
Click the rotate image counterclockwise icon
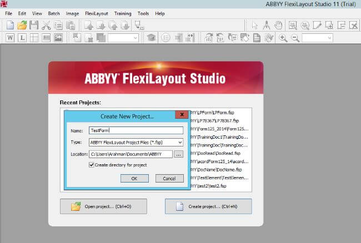pyautogui.click(x=220, y=38)
